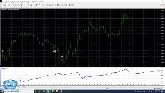Click the weather widget on taskbar

click(x=140, y=91)
